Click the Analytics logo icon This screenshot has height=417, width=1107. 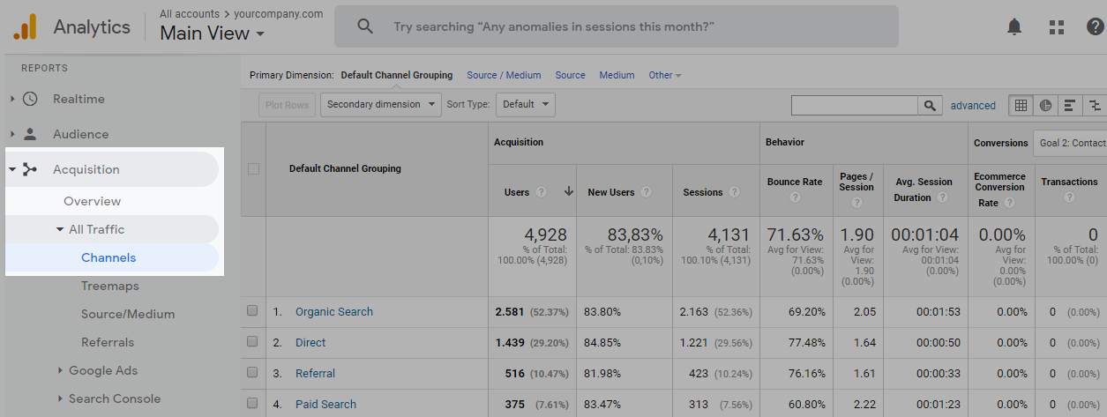[25, 27]
